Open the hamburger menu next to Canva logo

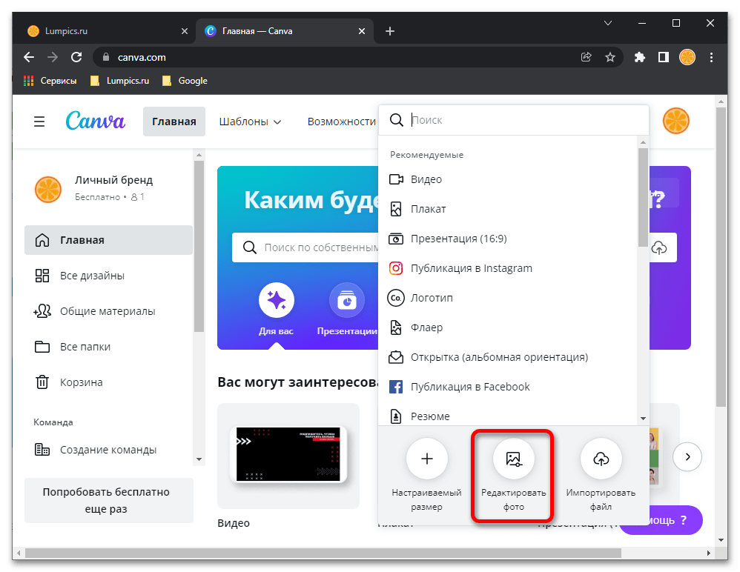39,122
